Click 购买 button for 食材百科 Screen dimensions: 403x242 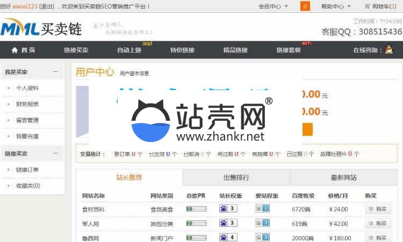(378, 209)
